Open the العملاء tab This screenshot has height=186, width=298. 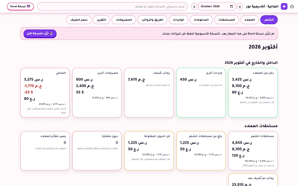tap(250, 20)
